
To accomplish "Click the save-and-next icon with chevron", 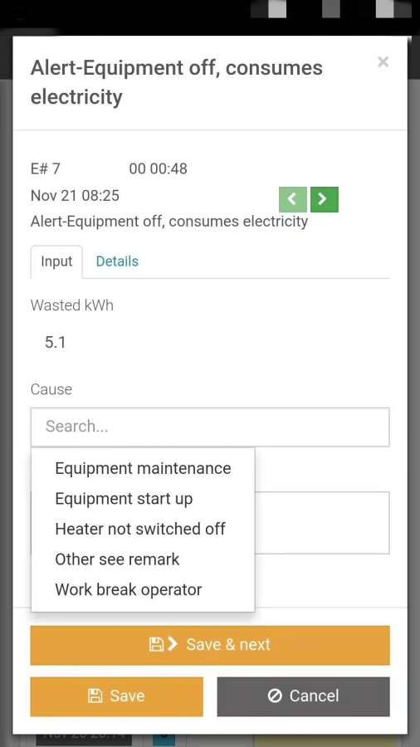I will (x=164, y=645).
